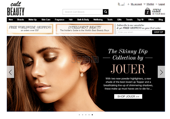Select the first carousel dot
The image size is (170, 119).
pos(79,115)
